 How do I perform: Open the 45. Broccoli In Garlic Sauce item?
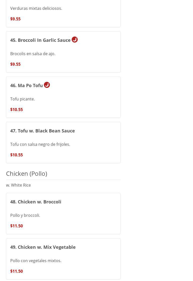40,40
